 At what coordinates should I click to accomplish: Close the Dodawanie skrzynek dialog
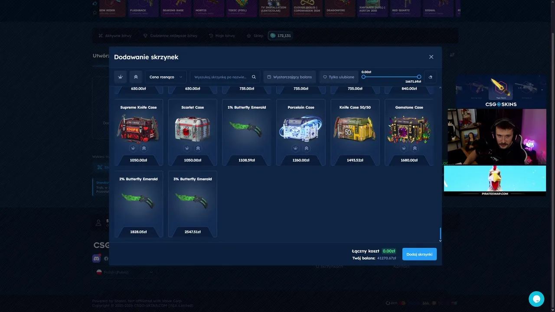431,57
